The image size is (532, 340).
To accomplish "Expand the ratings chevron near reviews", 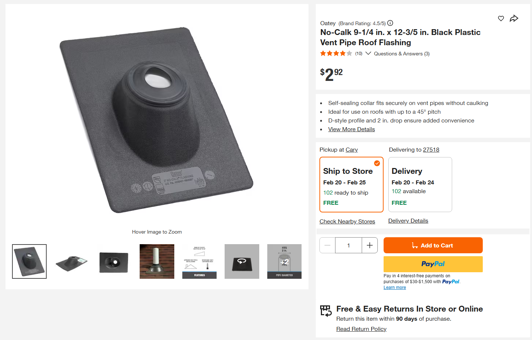I will (368, 53).
